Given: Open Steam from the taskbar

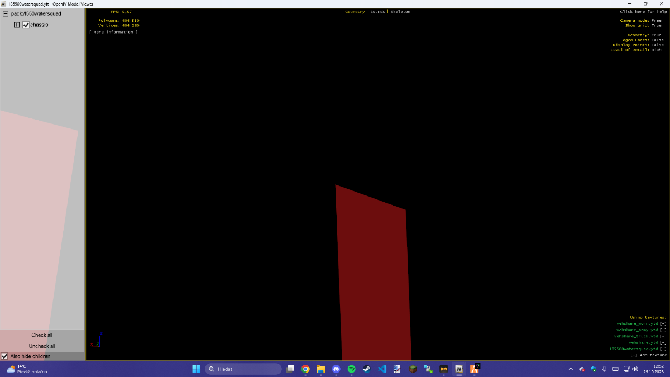Looking at the screenshot, I should tap(366, 369).
